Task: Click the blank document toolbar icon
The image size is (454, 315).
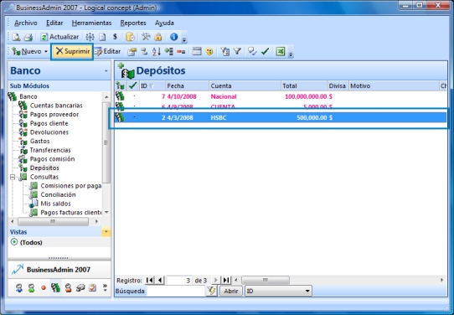Action: (x=102, y=37)
